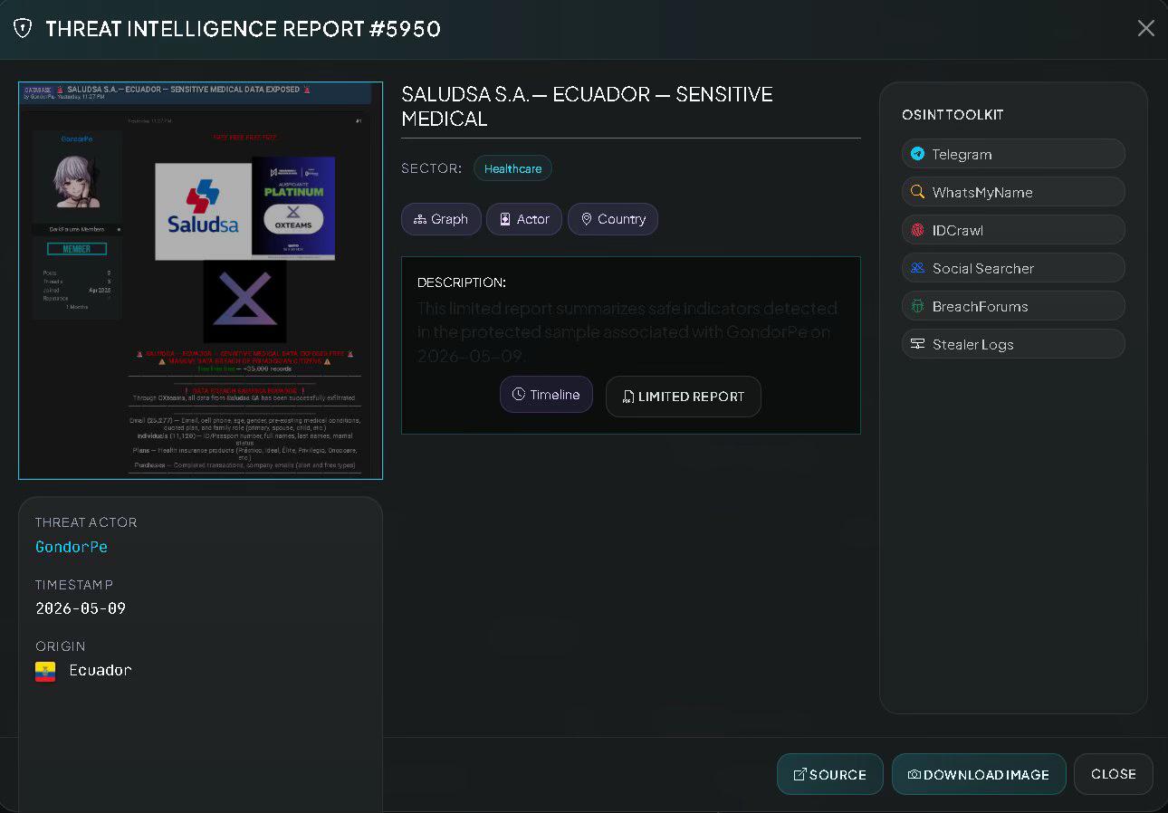Click the THREAT INTELLIGENCE REPORT #5950 title
The height and width of the screenshot is (813, 1168).
(x=243, y=29)
